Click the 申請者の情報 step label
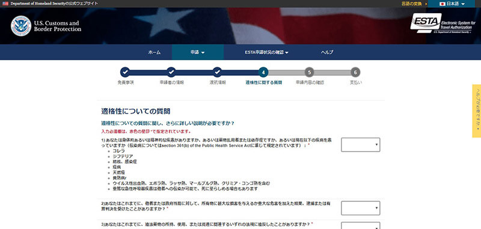 click(x=172, y=83)
